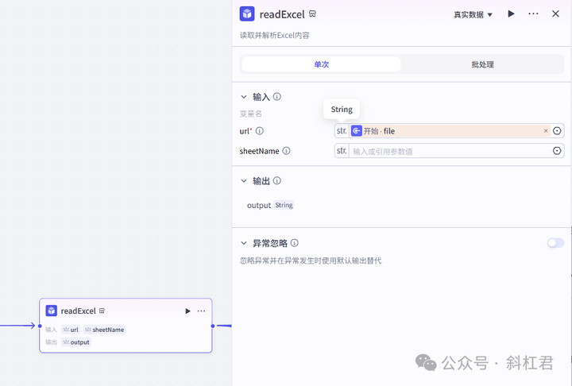Screen dimensions: 572x386
Task: Enable the 异常忽略 toggle switch
Action: click(x=555, y=243)
